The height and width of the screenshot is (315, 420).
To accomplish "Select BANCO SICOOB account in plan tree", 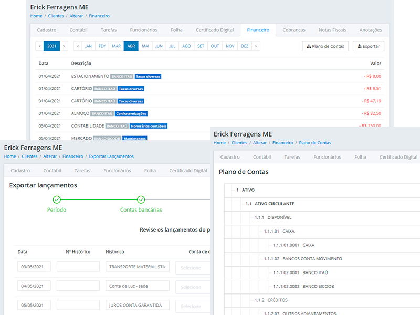I will click(x=318, y=286).
